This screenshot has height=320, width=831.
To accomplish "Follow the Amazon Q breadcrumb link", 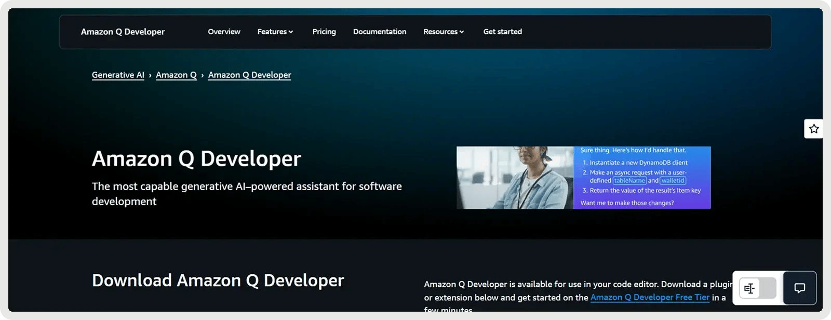I will point(176,75).
